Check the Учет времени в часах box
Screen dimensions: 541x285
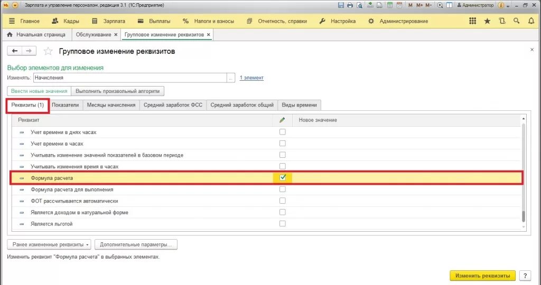tap(283, 144)
